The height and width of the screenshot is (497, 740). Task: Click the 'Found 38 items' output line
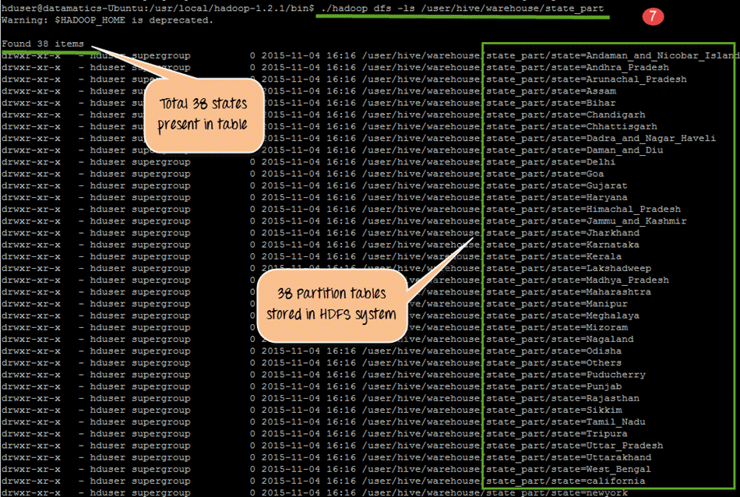[43, 44]
